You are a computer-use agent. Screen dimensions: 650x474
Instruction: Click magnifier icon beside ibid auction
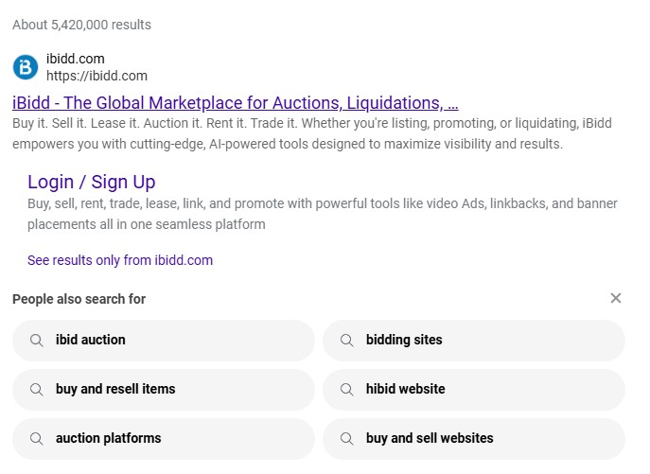pos(37,341)
